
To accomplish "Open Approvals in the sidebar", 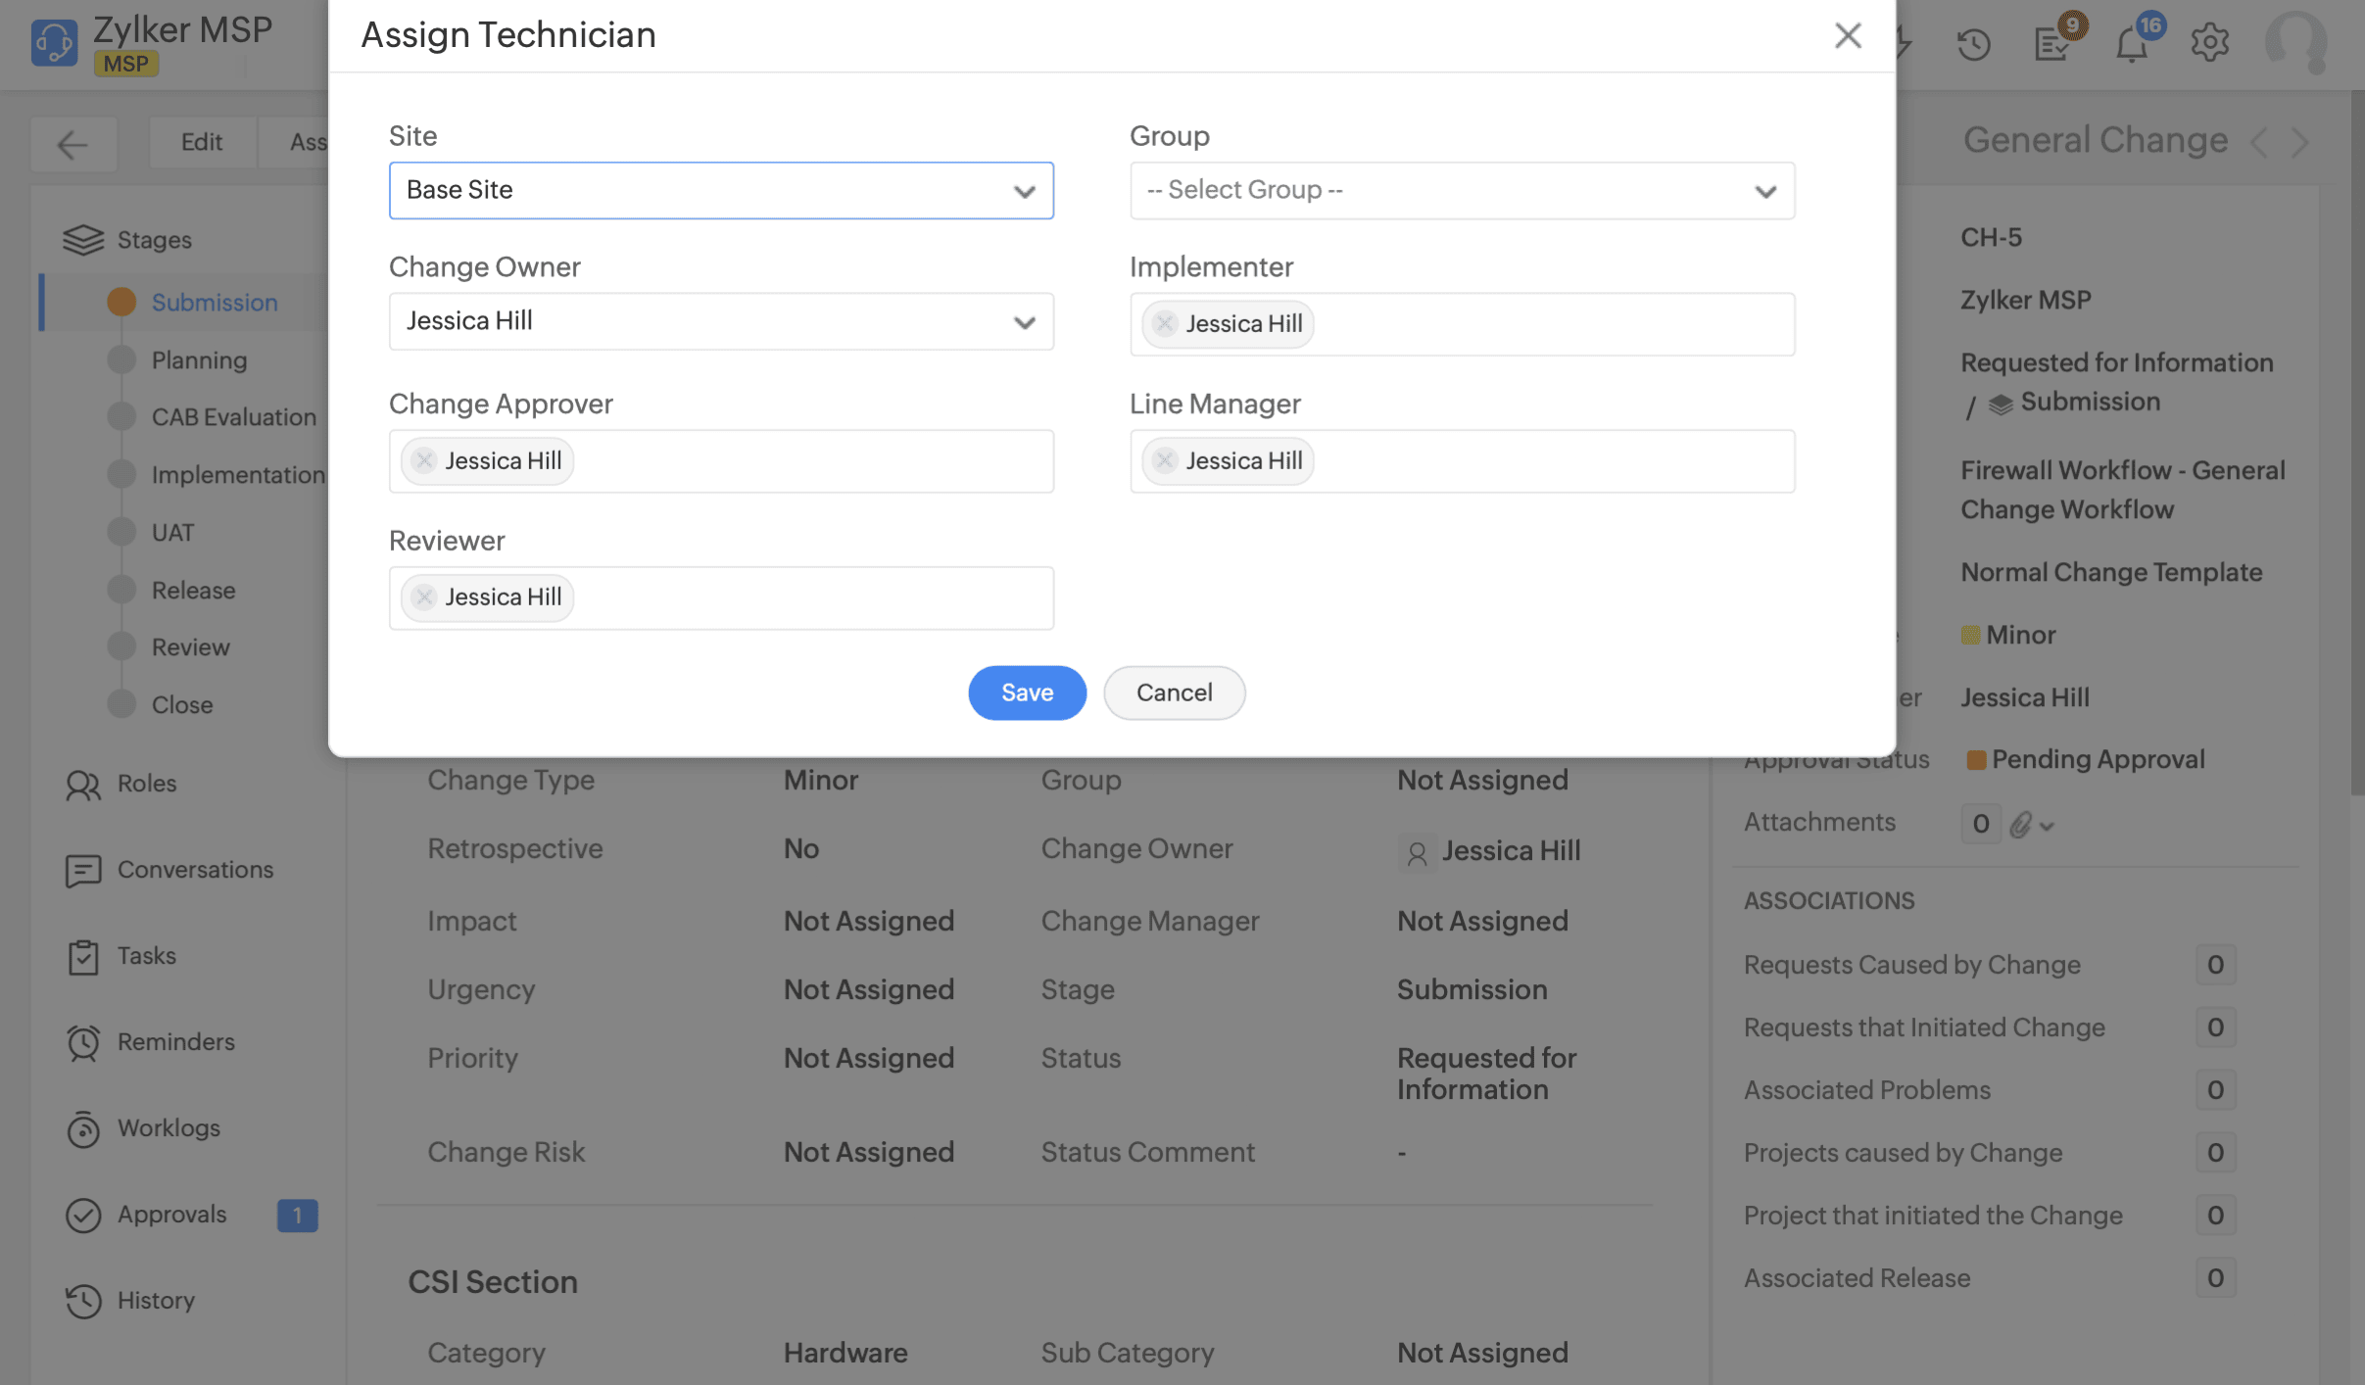I will tap(171, 1214).
